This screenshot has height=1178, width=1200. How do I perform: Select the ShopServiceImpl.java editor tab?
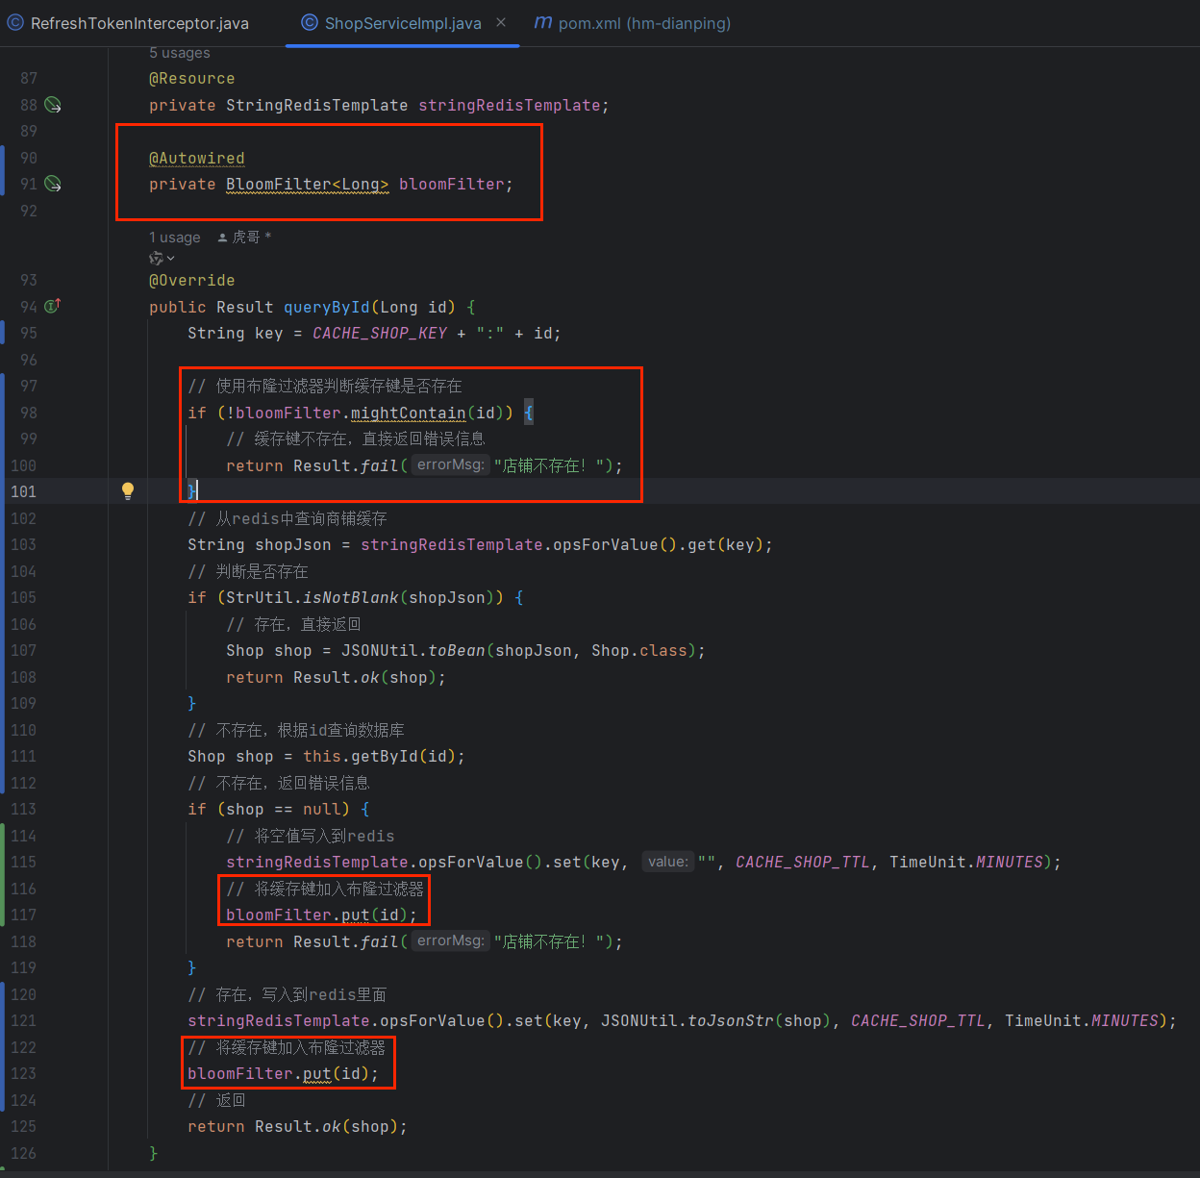click(402, 23)
